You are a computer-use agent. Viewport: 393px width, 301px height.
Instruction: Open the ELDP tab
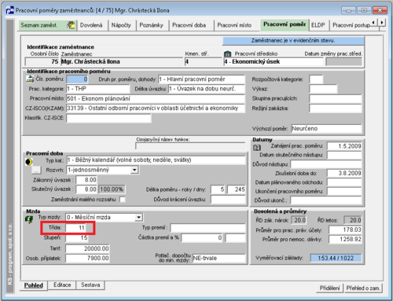pyautogui.click(x=318, y=25)
